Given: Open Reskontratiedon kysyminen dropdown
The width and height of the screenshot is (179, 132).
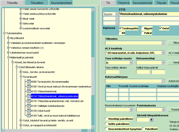Looking at the screenshot, I should point(131,110).
